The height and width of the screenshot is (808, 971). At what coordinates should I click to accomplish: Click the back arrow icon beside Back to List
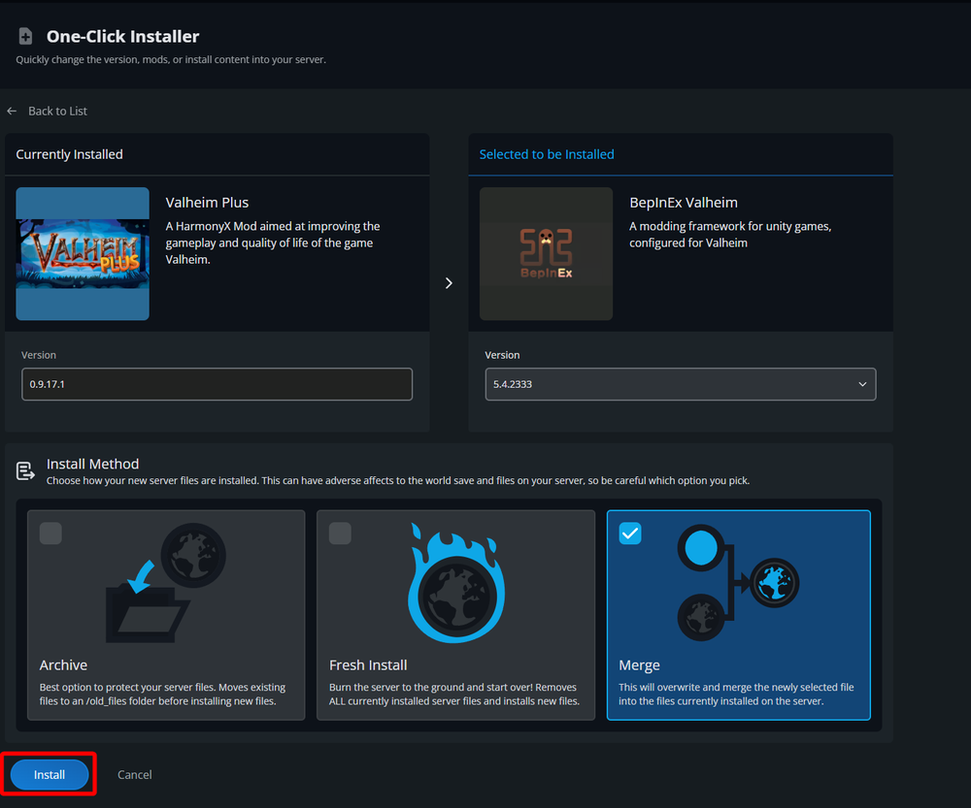click(12, 112)
